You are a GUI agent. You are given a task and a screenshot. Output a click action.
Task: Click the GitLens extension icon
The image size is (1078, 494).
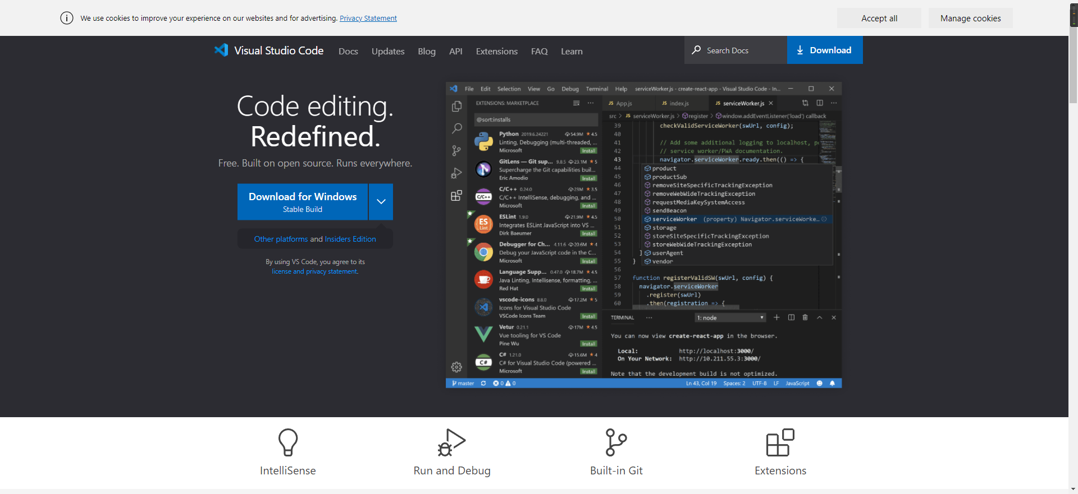483,169
